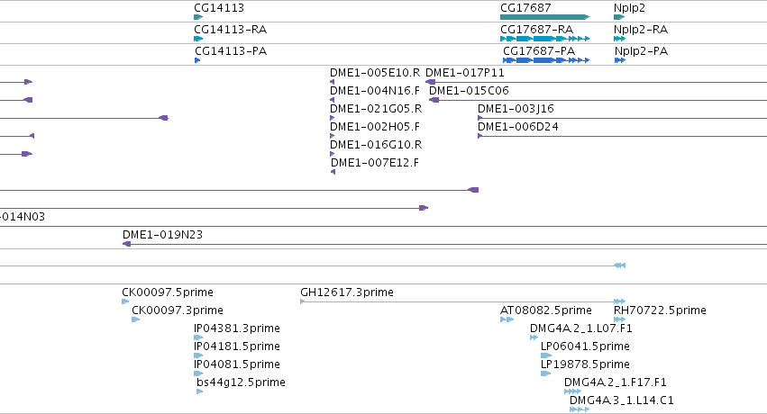Viewport: 767px width, 414px height.
Task: Click the Nplp2-RA transcript arrows
Action: coord(619,39)
